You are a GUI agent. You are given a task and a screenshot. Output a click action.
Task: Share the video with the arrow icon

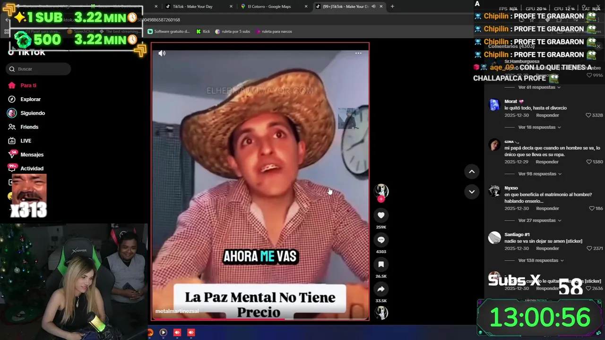click(x=381, y=289)
